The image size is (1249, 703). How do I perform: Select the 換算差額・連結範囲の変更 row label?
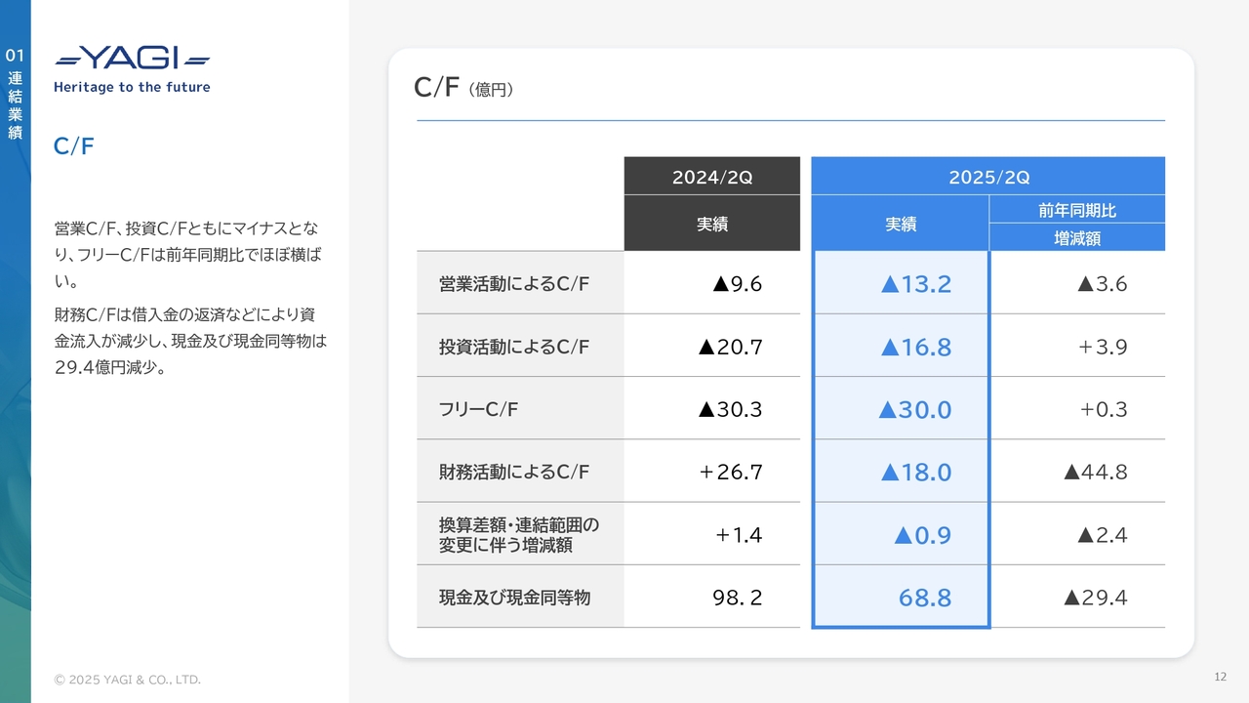click(x=519, y=534)
